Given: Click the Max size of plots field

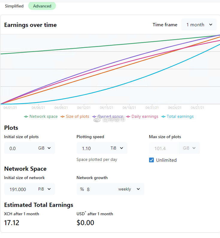Looking at the screenshot, I should pos(164,148).
